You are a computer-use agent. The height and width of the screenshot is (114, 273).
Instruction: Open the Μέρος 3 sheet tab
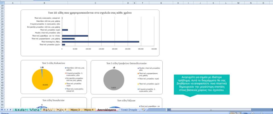75,109
